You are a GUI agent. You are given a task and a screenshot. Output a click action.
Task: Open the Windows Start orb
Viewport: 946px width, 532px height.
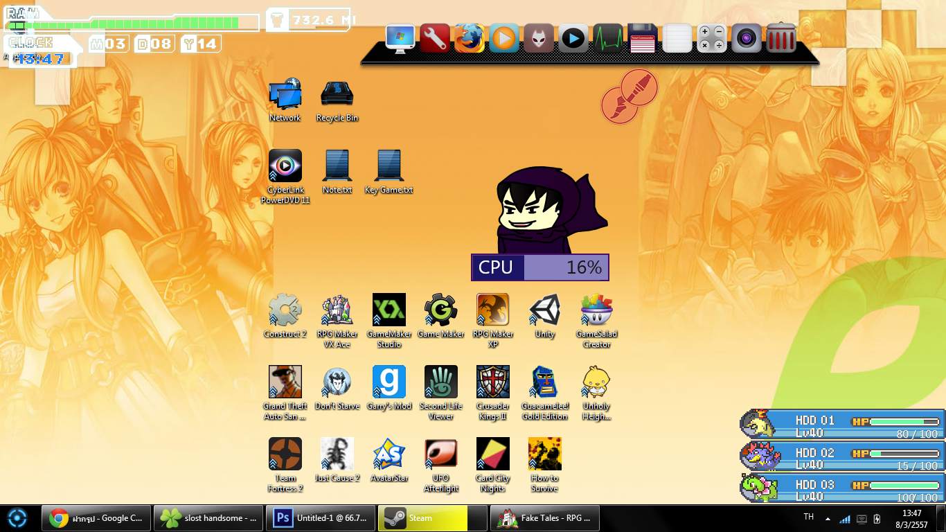18,518
